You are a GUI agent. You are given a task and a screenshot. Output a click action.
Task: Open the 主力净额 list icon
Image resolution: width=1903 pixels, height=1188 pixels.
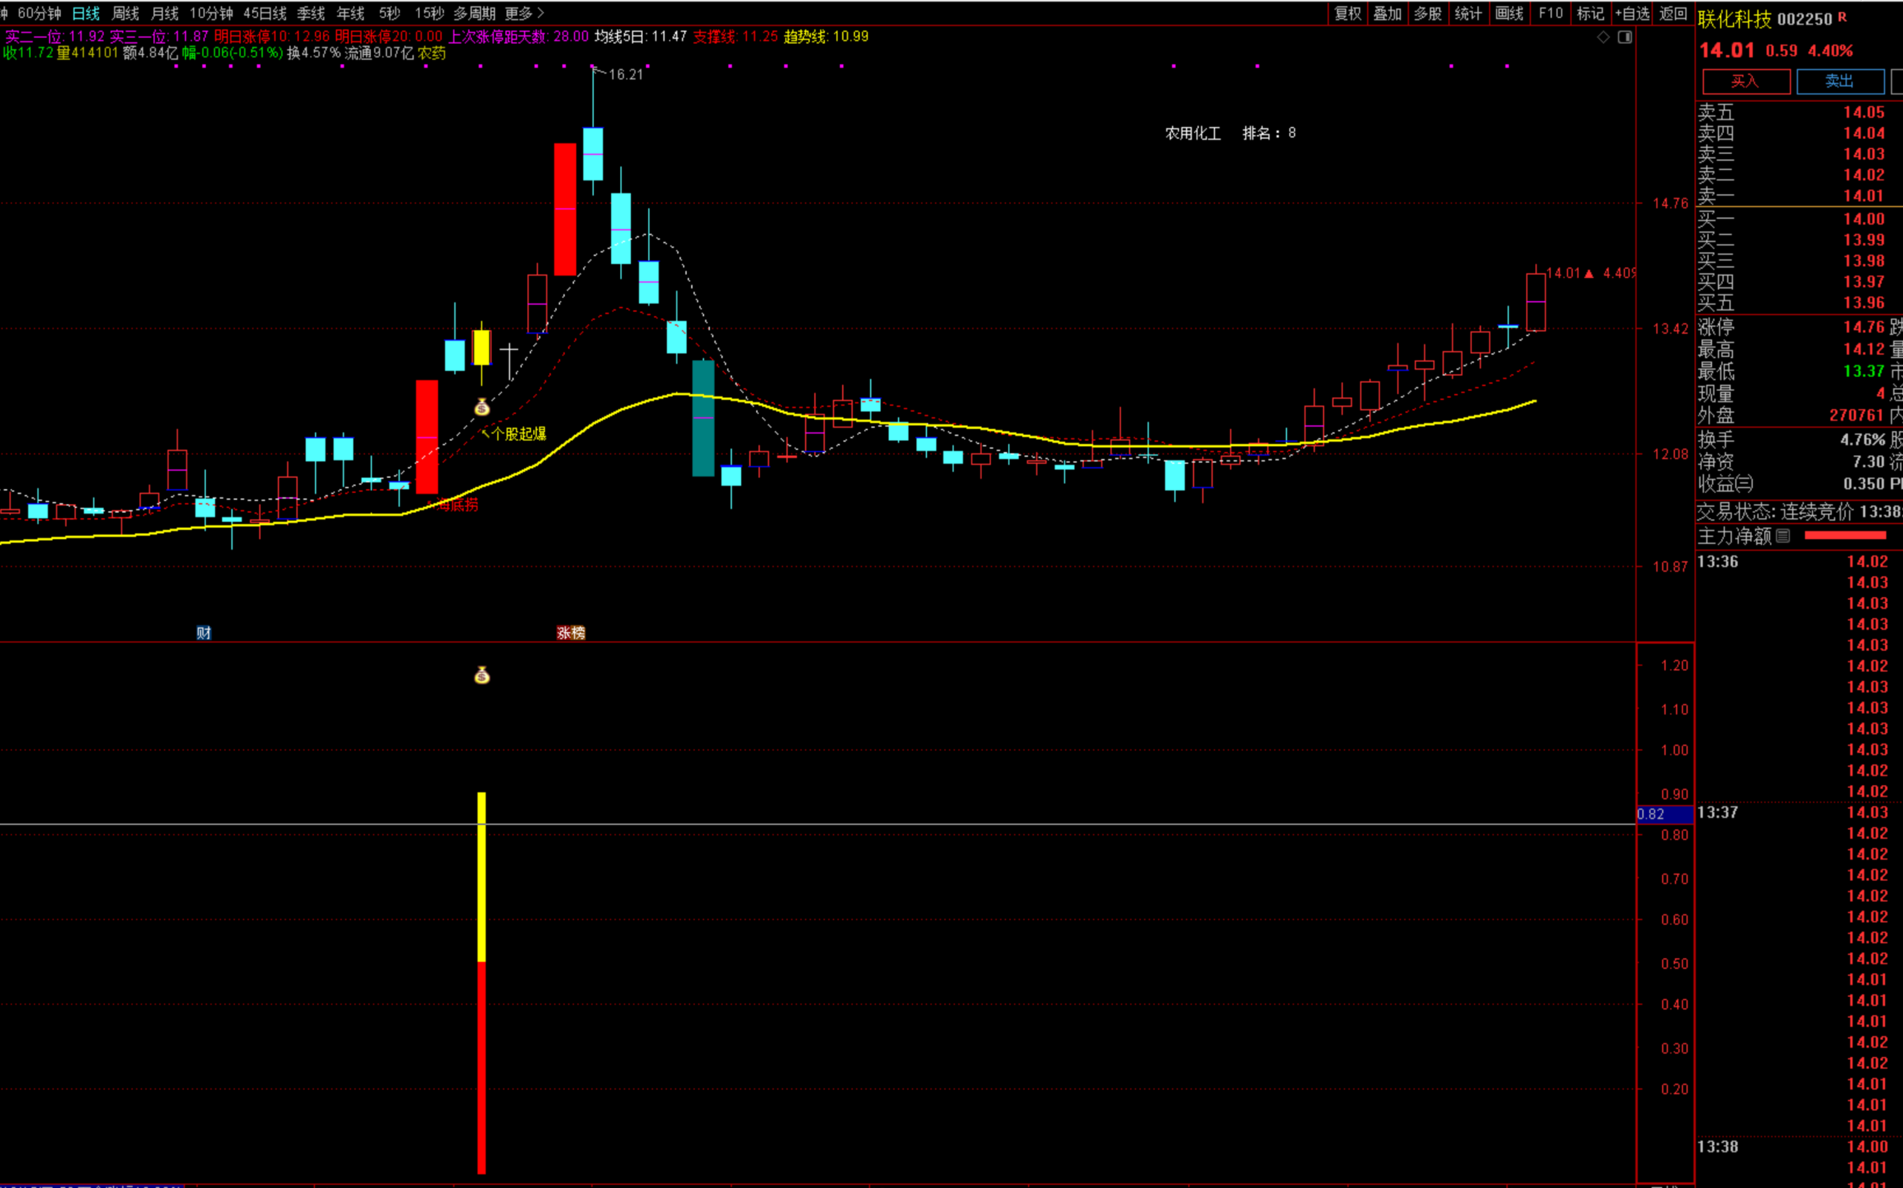coord(1783,536)
